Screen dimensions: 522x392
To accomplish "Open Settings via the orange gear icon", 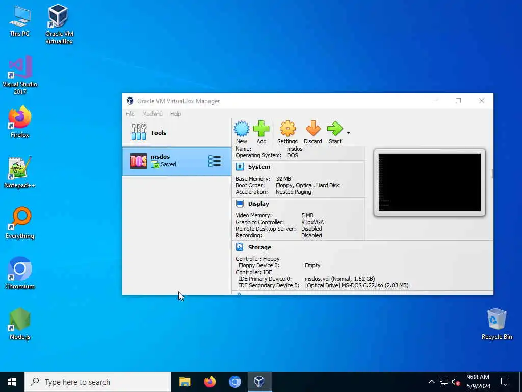I will coord(288,129).
